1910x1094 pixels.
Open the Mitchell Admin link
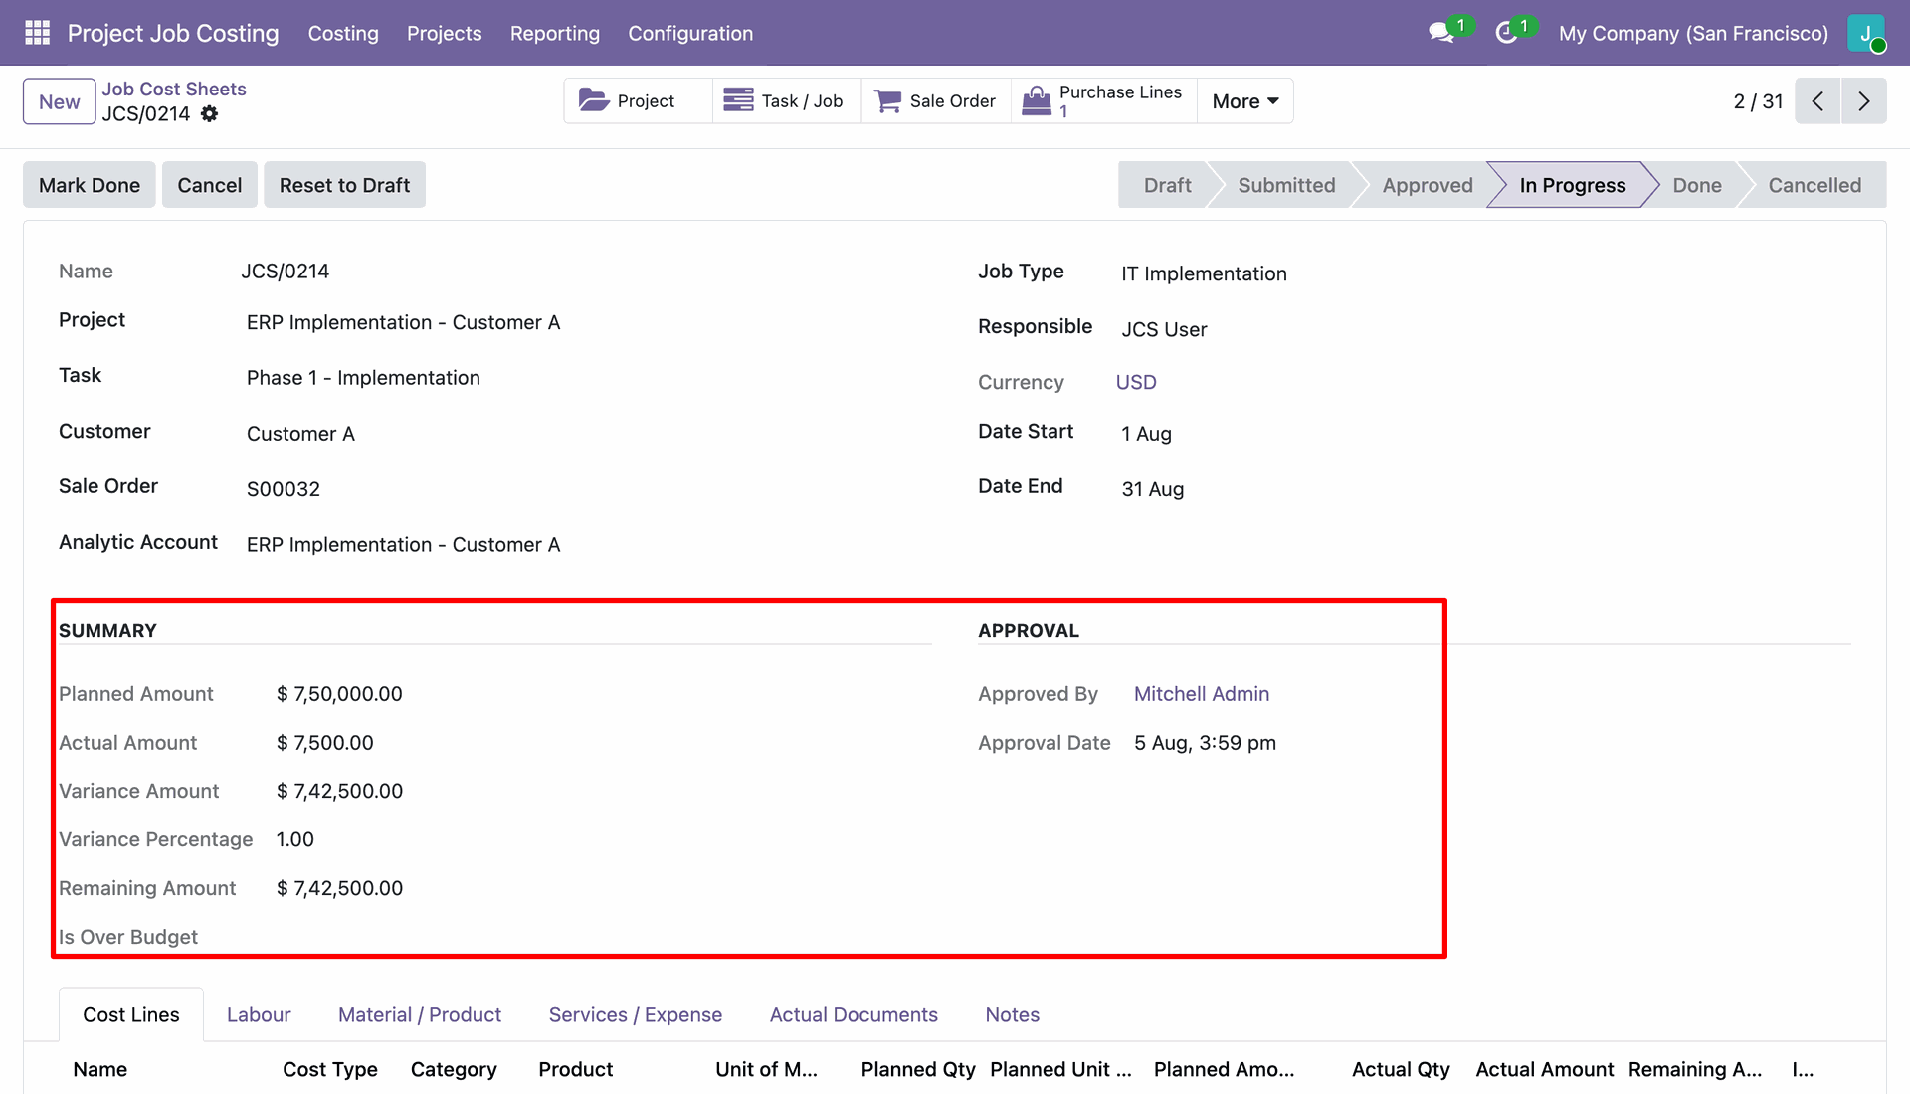1202,694
